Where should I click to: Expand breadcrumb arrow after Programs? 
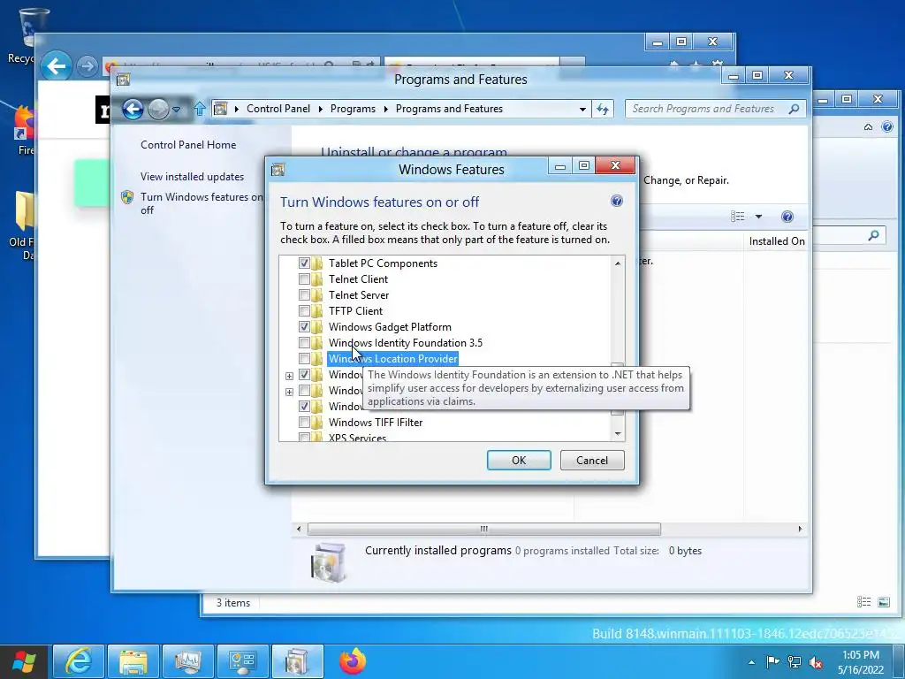coord(385,109)
